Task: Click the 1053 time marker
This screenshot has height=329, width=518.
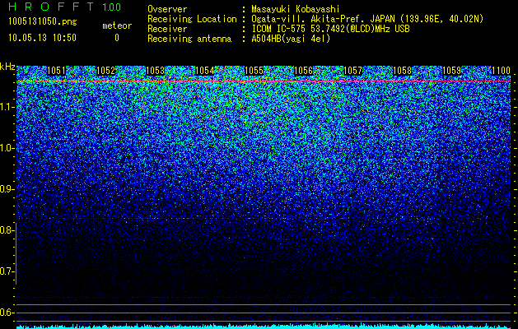Action: (x=156, y=71)
